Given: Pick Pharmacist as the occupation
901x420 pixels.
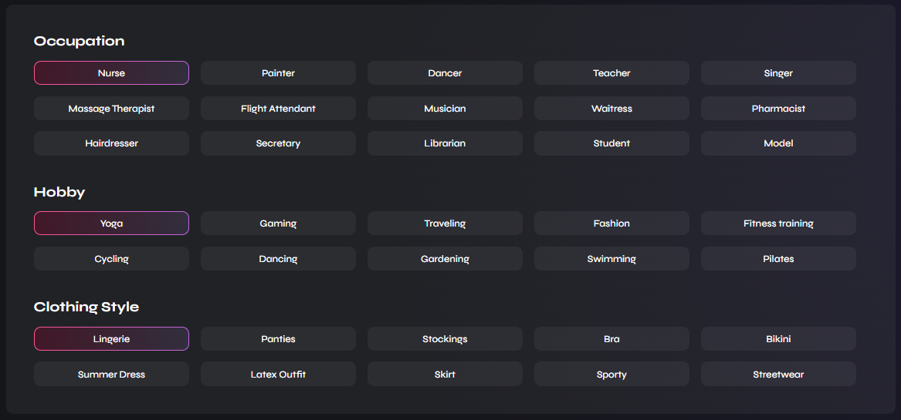Looking at the screenshot, I should pos(778,109).
